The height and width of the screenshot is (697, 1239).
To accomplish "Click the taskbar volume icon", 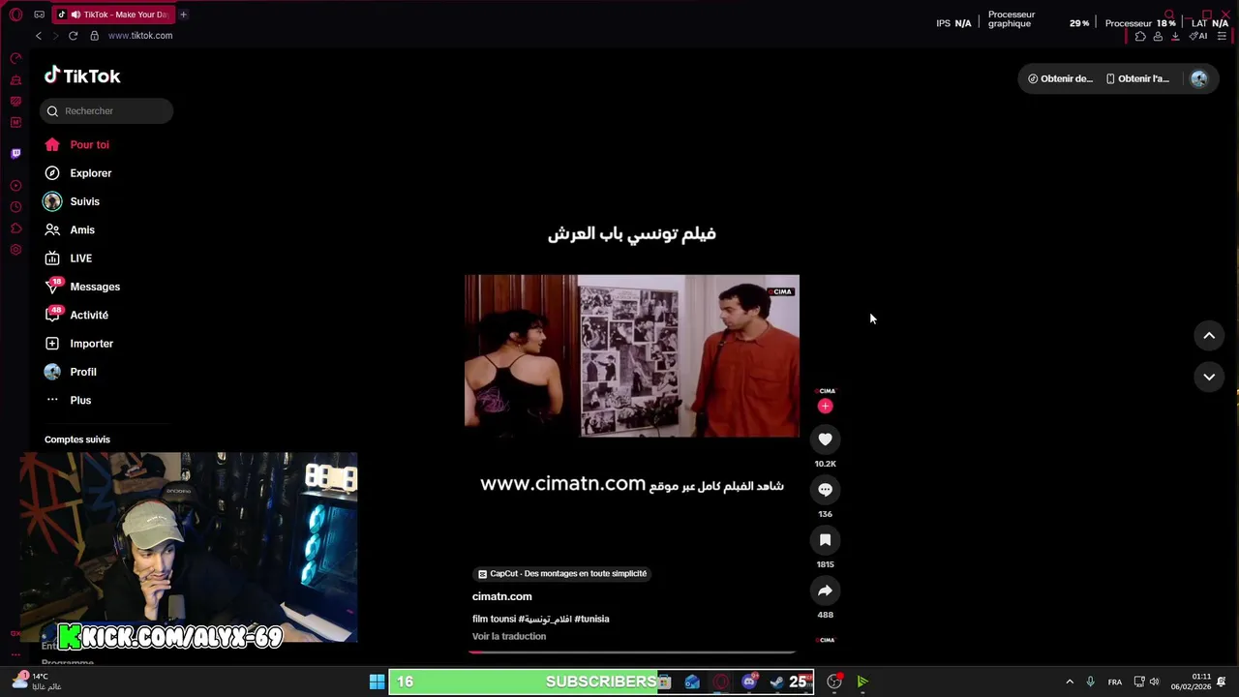I will (x=1154, y=682).
